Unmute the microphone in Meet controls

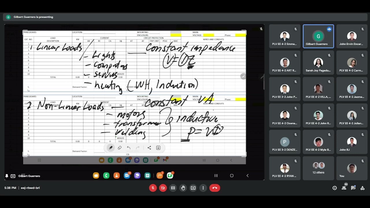pyautogui.click(x=153, y=188)
